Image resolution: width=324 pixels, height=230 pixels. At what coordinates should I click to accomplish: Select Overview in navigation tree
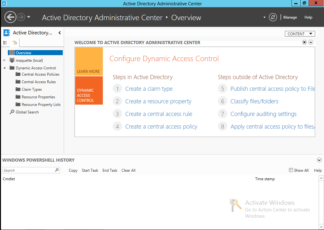click(x=35, y=53)
